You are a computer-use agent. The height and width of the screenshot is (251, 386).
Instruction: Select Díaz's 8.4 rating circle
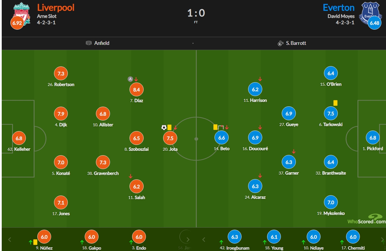pyautogui.click(x=137, y=90)
